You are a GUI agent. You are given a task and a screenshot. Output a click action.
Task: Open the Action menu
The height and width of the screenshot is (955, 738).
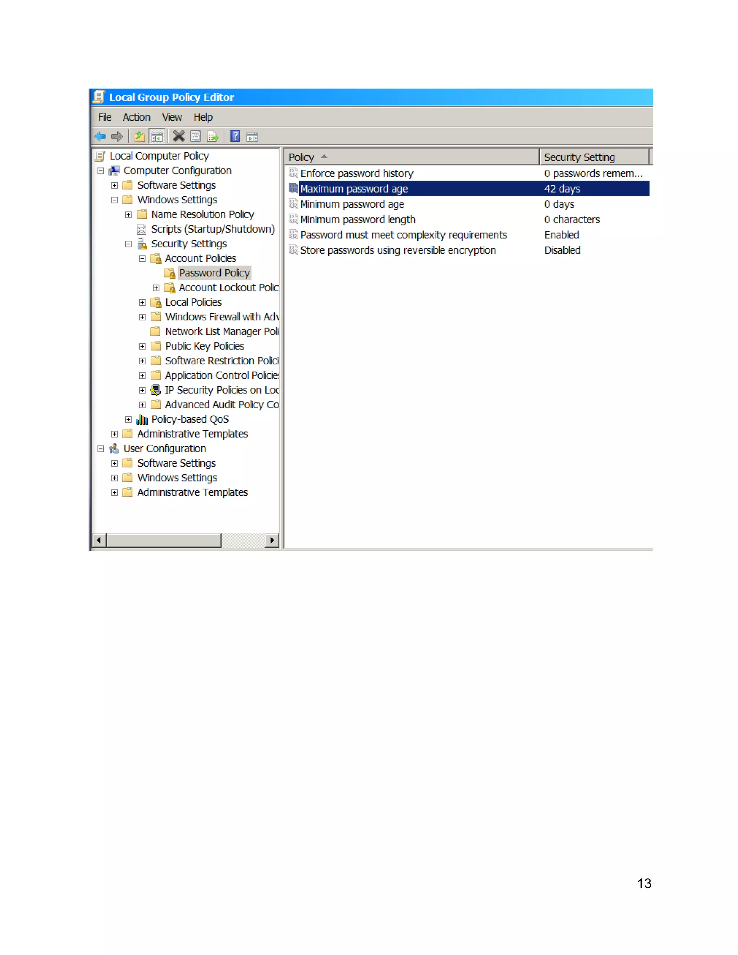(137, 117)
